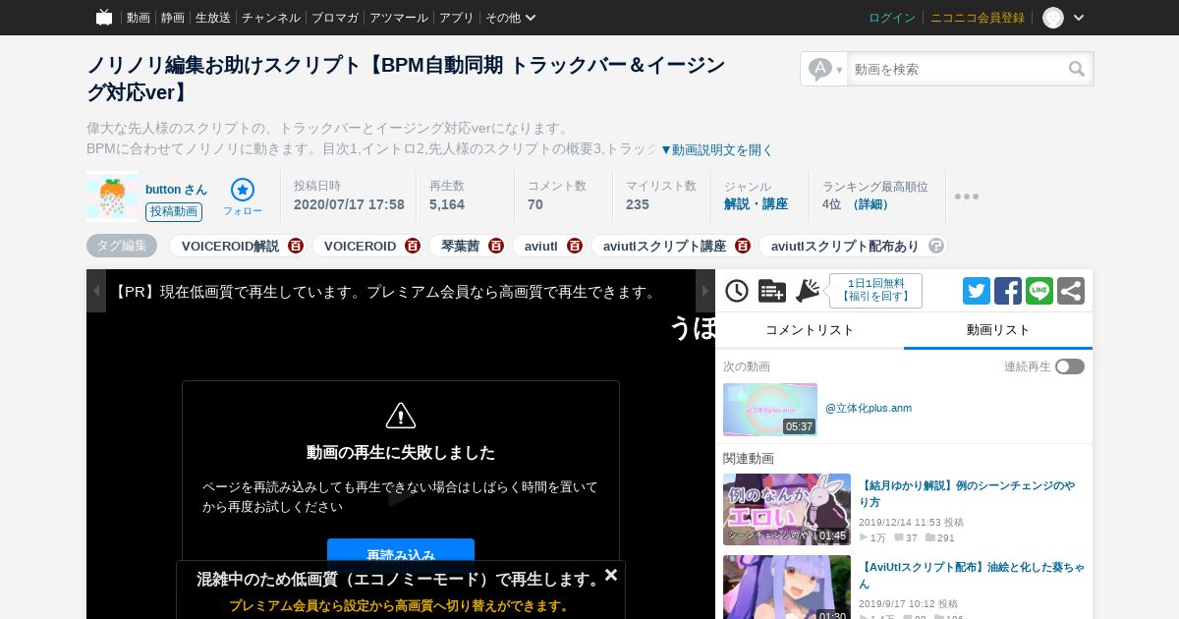This screenshot has width=1179, height=619.
Task: Open @立体化plus.anm video title link
Action: 869,408
